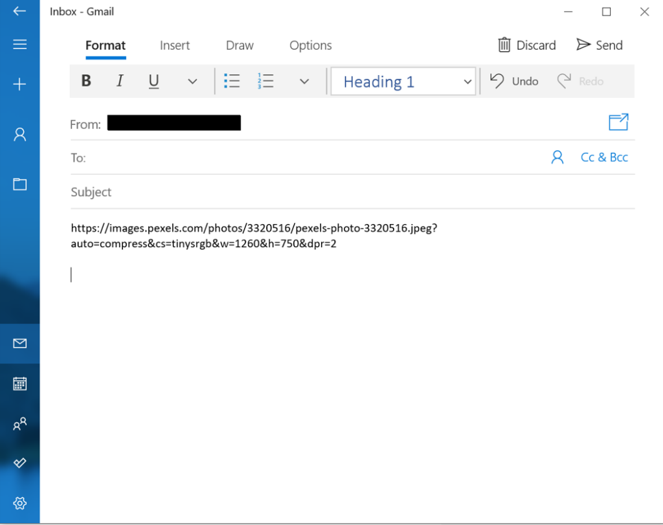Switch to the Draw tab

pos(240,45)
